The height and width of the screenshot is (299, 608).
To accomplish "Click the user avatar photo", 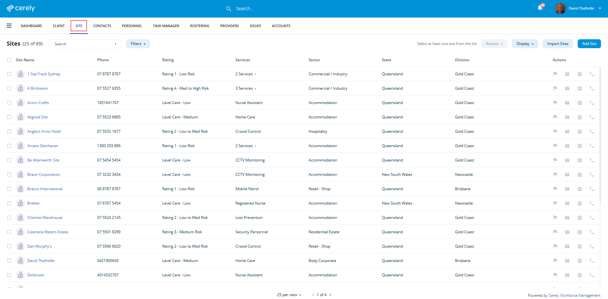I will pos(560,8).
